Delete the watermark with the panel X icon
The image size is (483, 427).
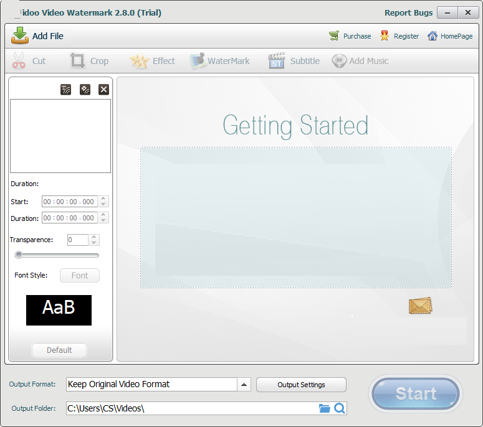tap(104, 90)
